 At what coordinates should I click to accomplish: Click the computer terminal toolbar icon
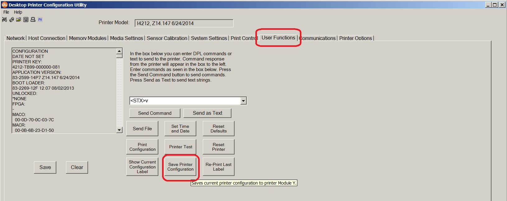[33, 20]
